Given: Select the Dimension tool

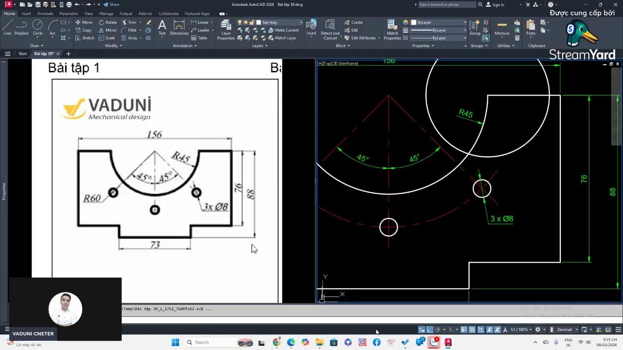Looking at the screenshot, I should pyautogui.click(x=179, y=28).
